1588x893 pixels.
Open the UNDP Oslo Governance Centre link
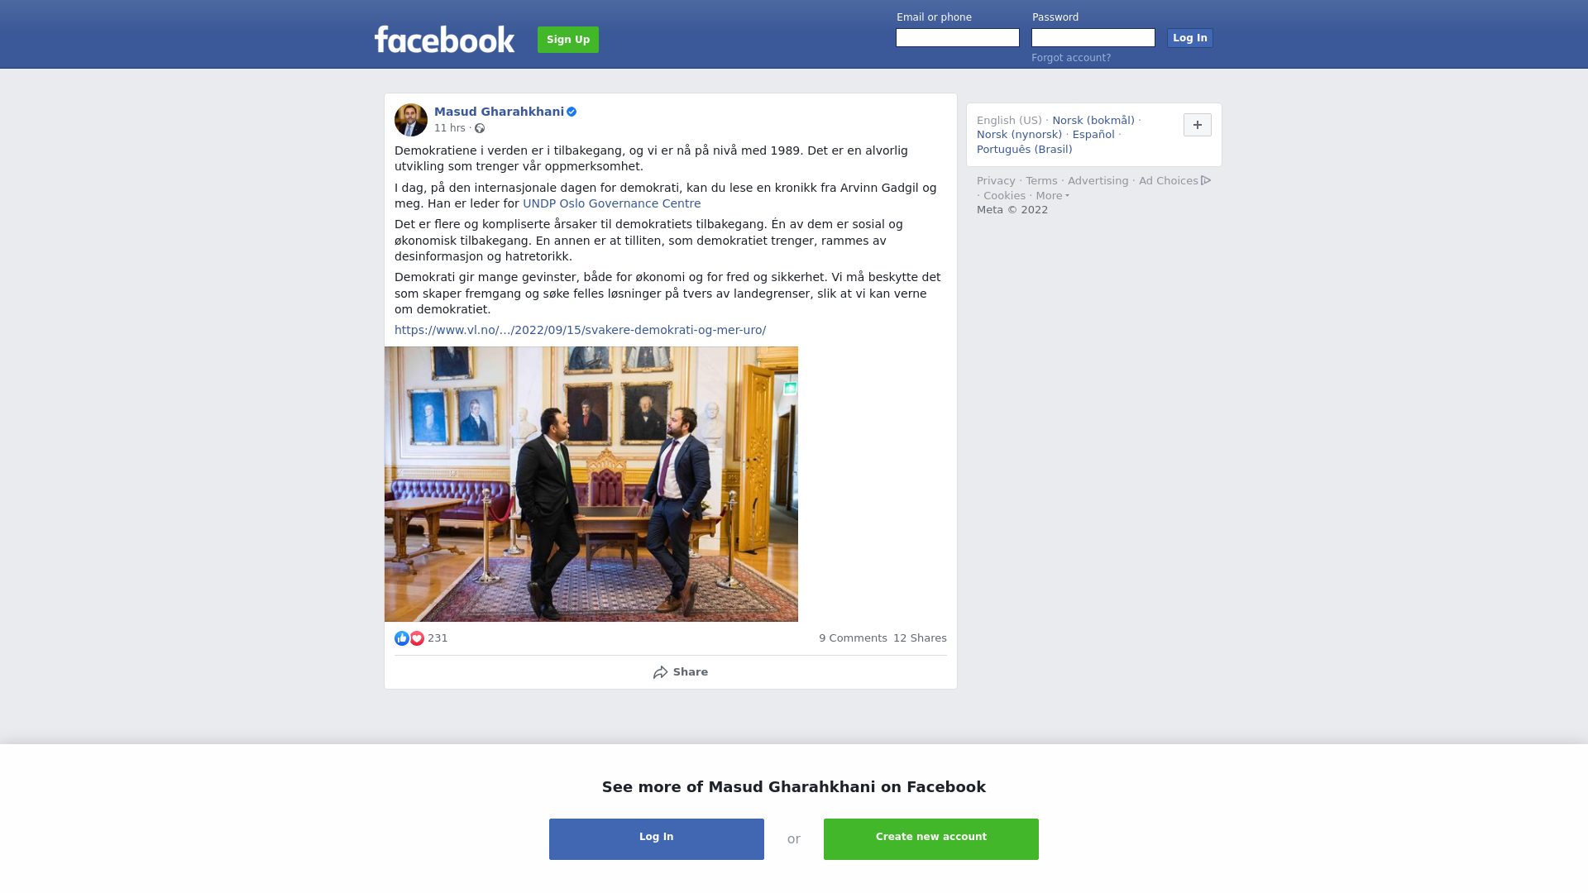click(611, 203)
